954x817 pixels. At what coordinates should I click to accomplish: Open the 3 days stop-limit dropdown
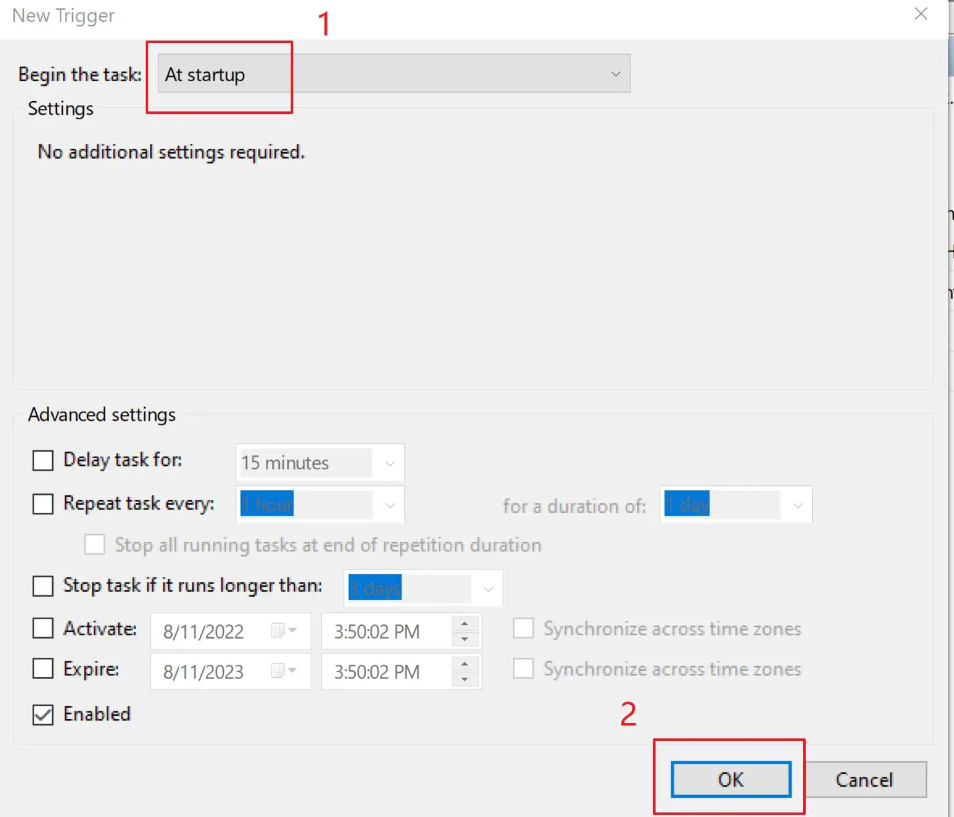(488, 589)
